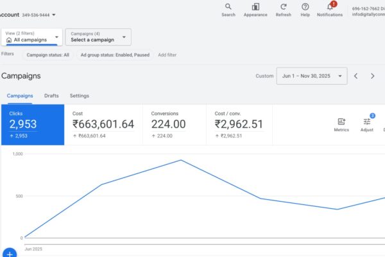Viewport: 385px width, 257px height.
Task: Open the Search tool icon
Action: 228,7
